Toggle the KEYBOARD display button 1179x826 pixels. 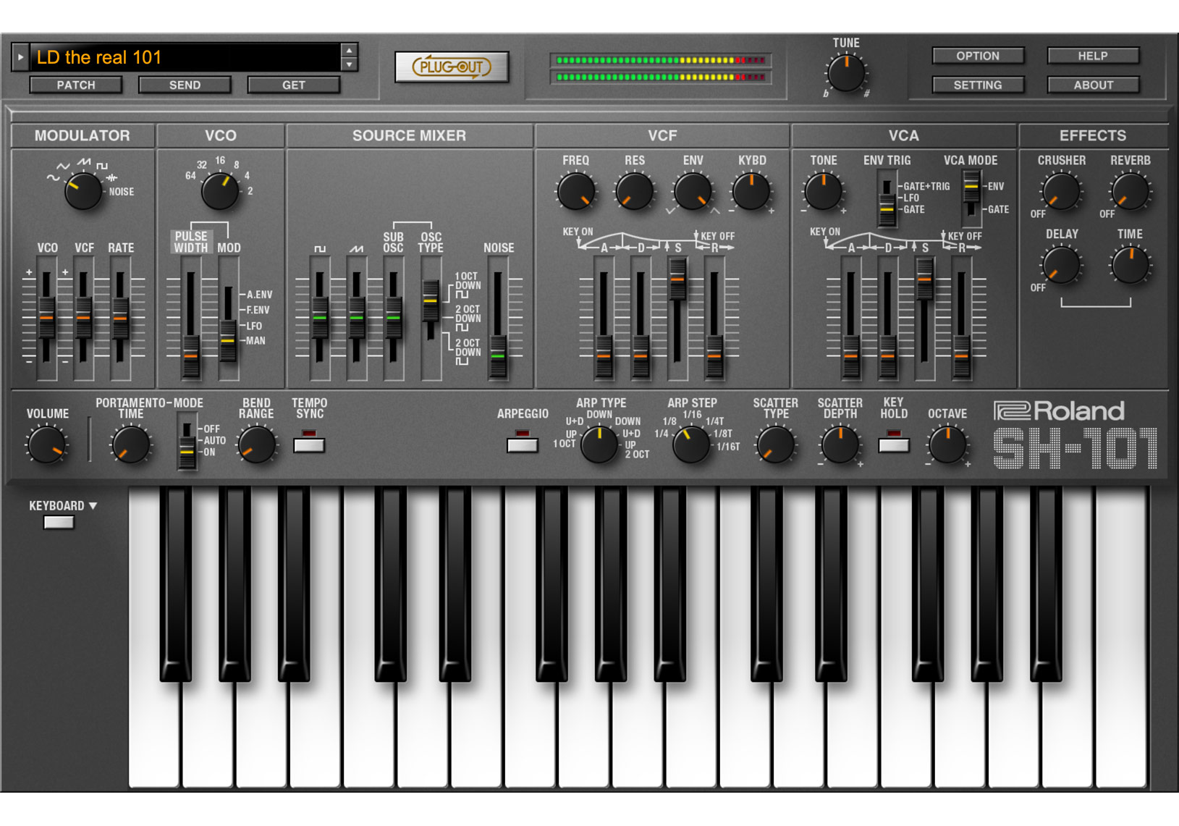click(59, 522)
